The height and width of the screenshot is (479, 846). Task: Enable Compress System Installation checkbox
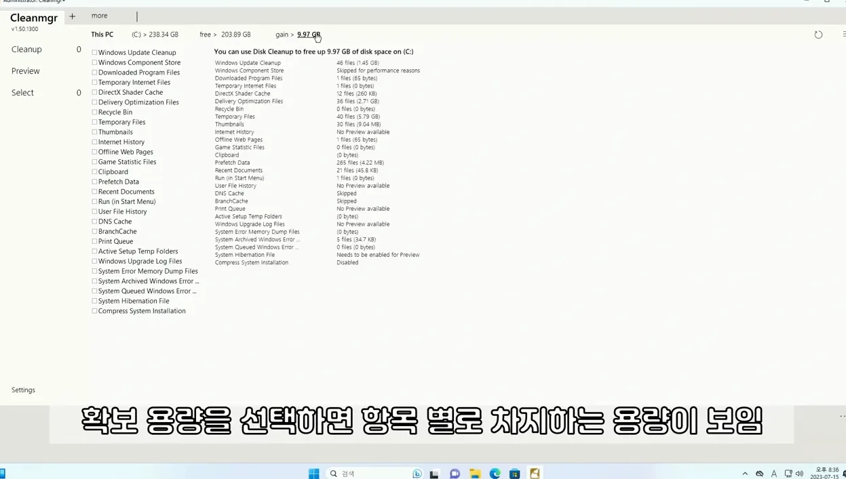94,311
